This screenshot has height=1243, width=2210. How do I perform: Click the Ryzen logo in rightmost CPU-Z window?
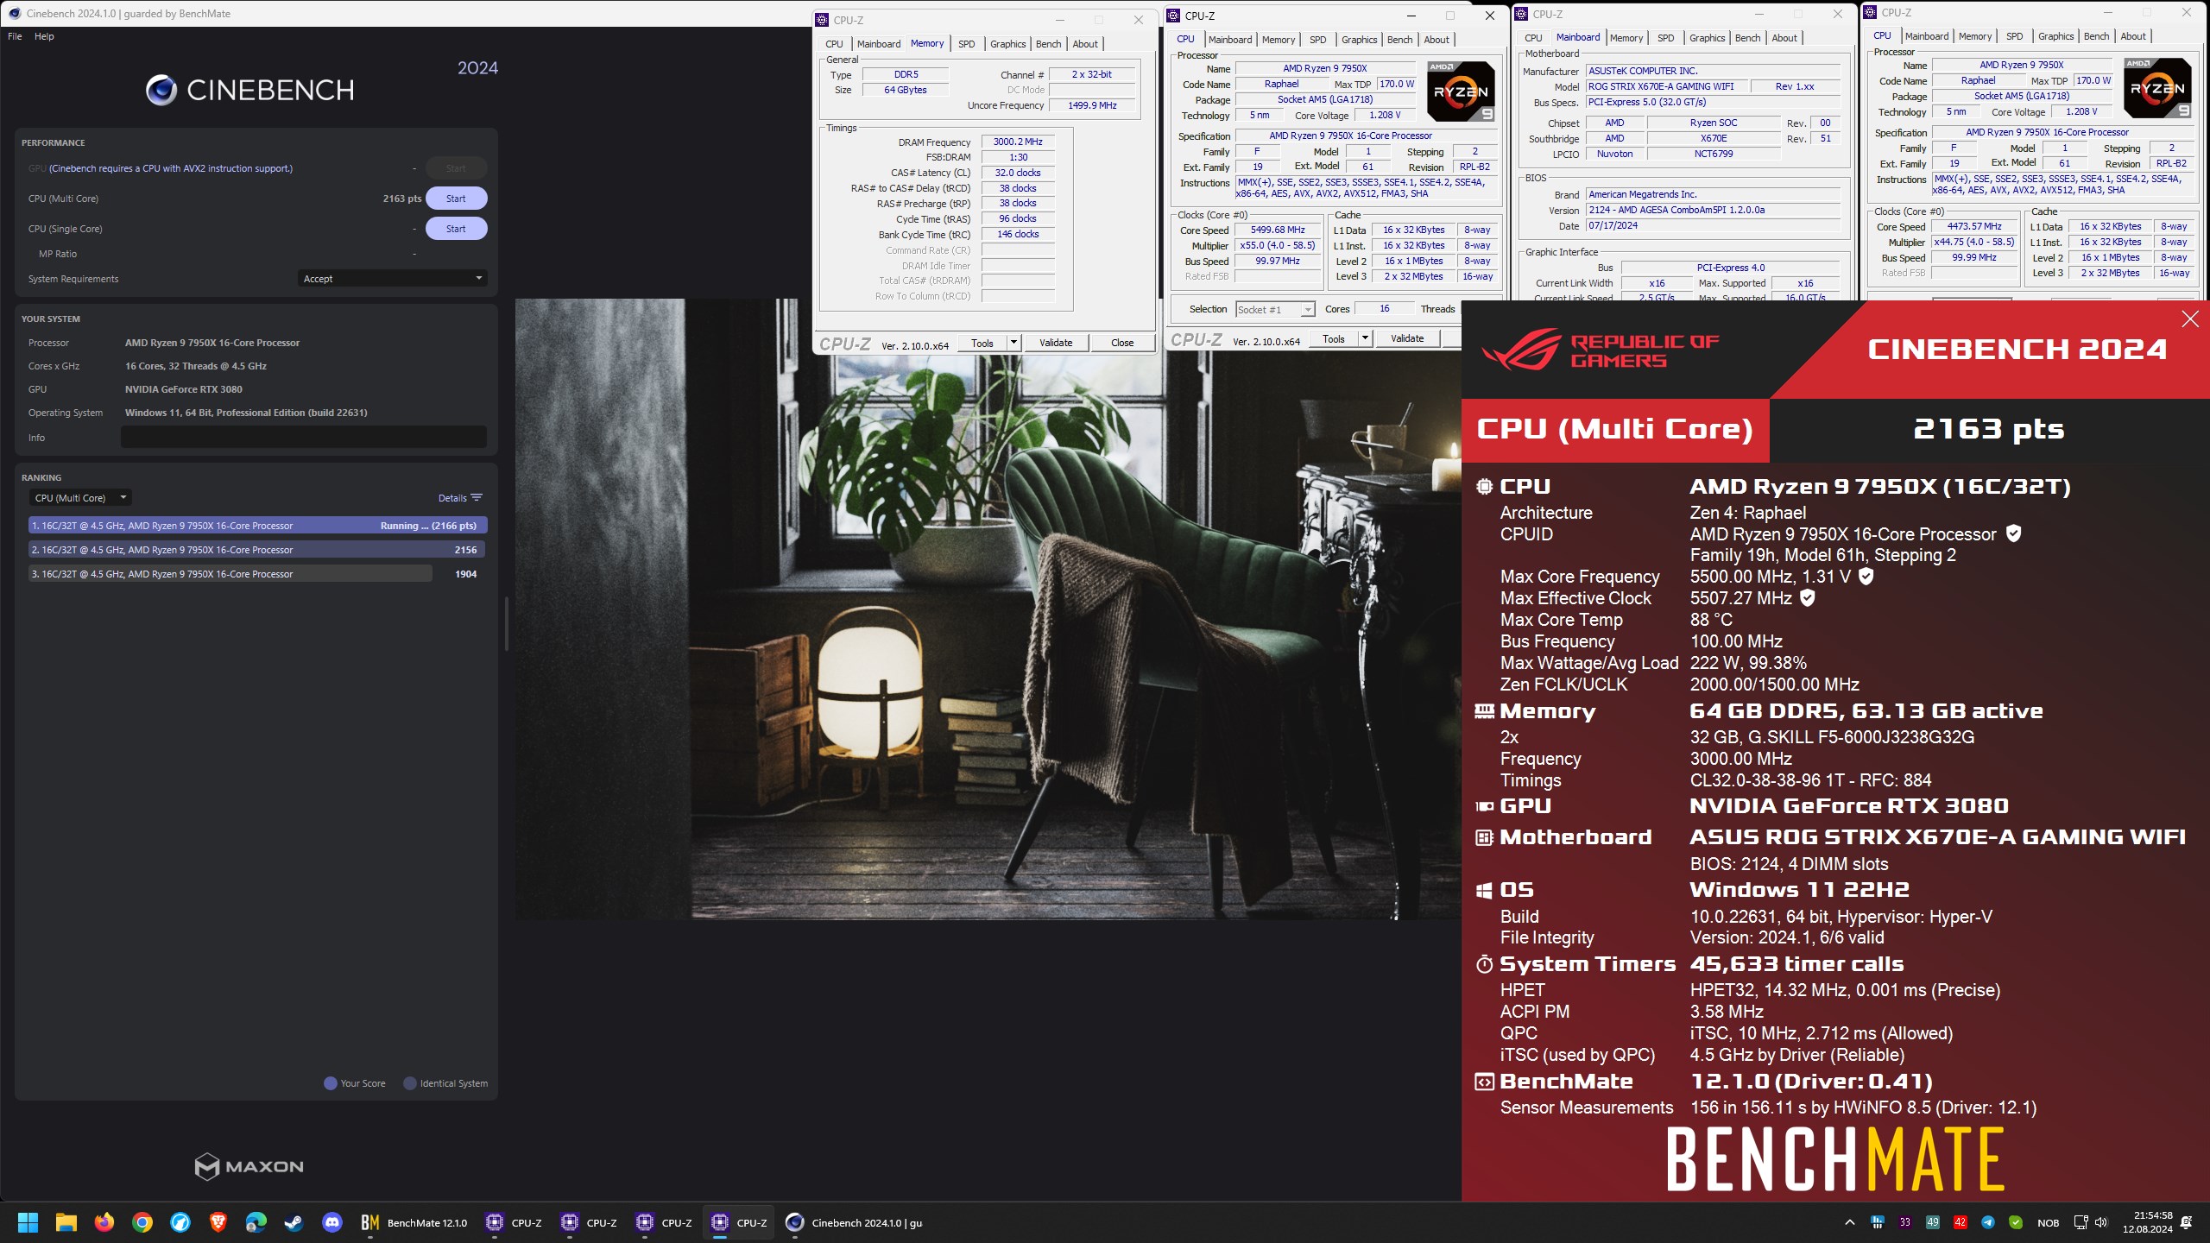pos(2157,88)
